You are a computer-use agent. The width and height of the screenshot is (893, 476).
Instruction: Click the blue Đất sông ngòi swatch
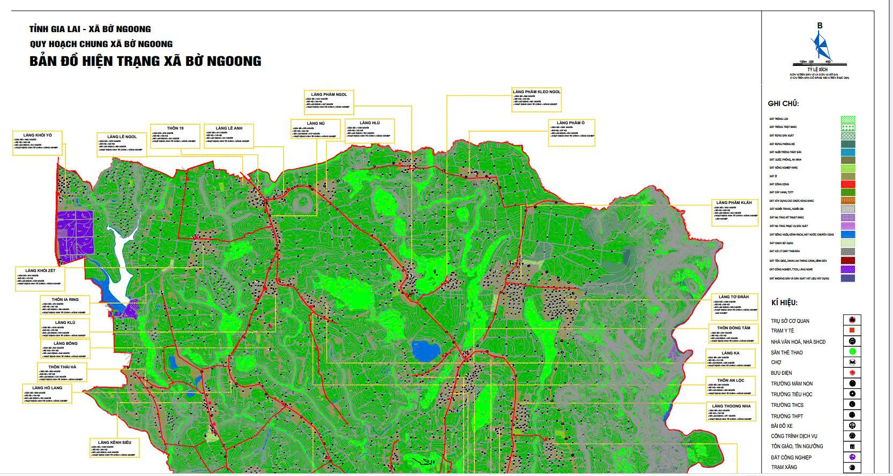pos(847,235)
